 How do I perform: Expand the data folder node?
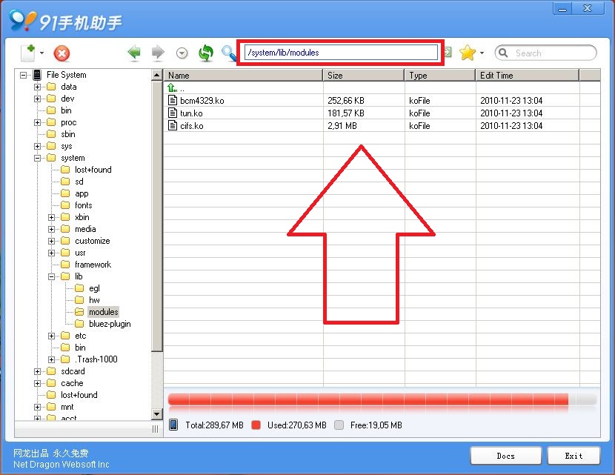point(37,87)
